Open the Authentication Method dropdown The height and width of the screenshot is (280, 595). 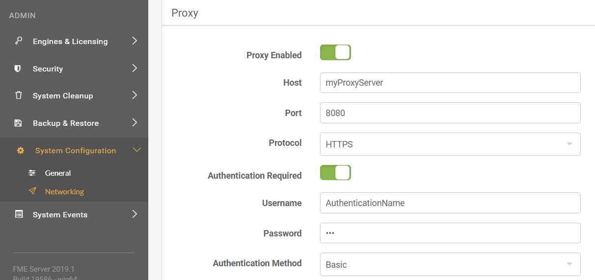450,264
